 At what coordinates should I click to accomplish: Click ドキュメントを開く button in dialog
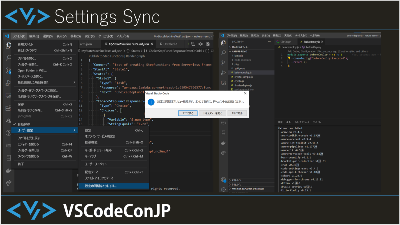(212, 113)
